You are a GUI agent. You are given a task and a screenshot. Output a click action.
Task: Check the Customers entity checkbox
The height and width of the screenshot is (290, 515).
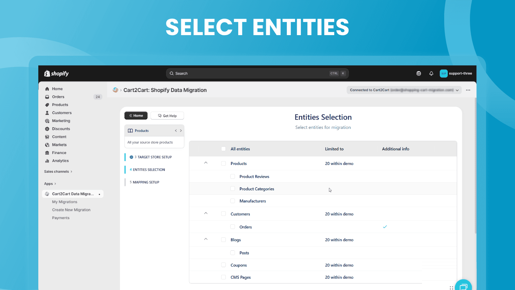[223, 214]
